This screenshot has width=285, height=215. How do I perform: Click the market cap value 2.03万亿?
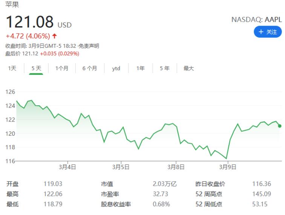tap(165, 184)
